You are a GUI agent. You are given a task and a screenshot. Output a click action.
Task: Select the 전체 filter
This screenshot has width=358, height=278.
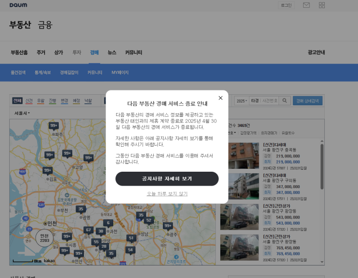(x=17, y=101)
